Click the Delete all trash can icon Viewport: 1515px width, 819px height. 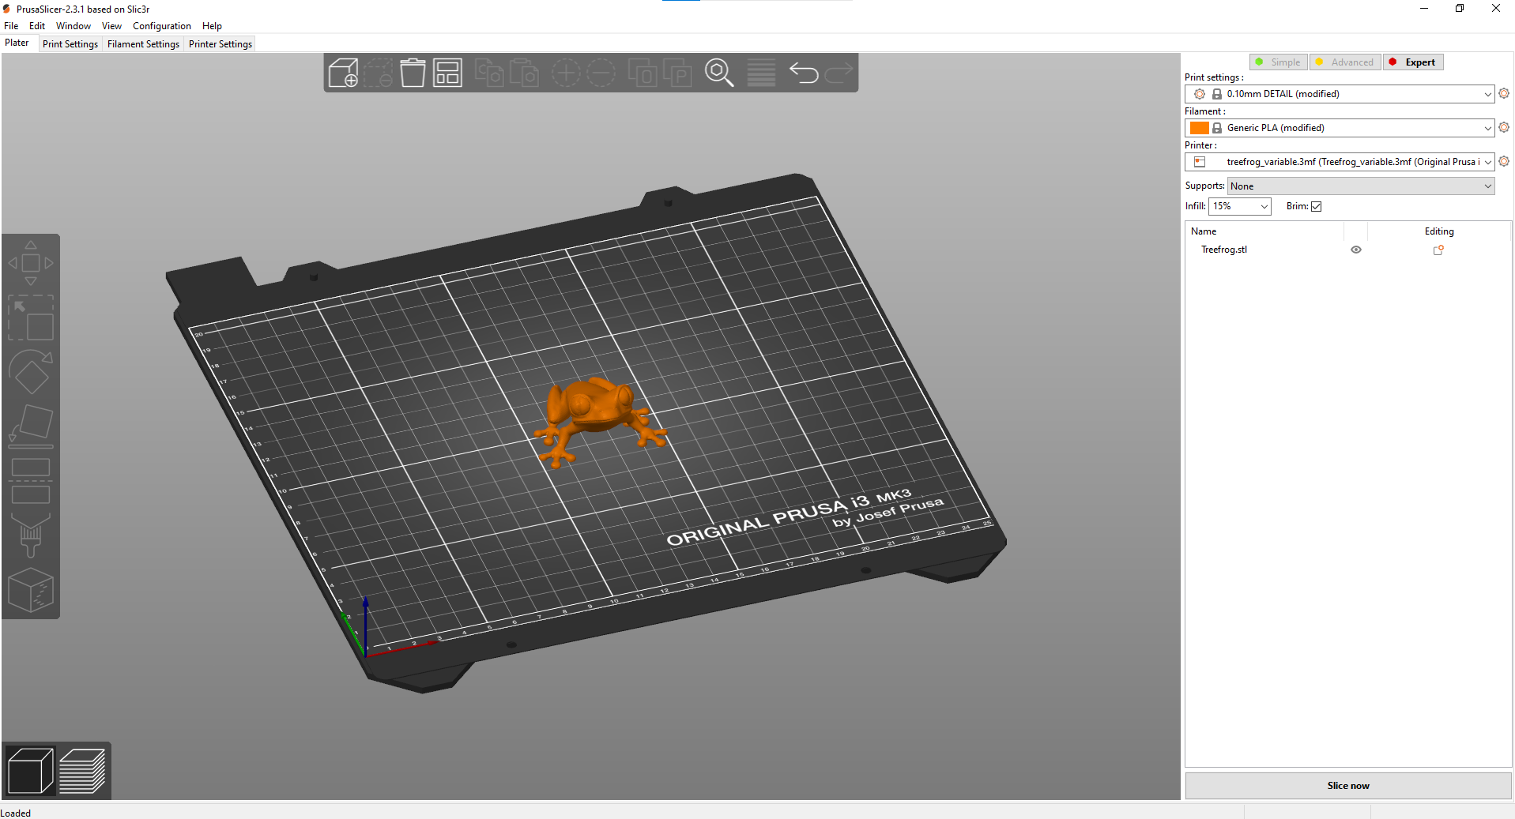(413, 73)
